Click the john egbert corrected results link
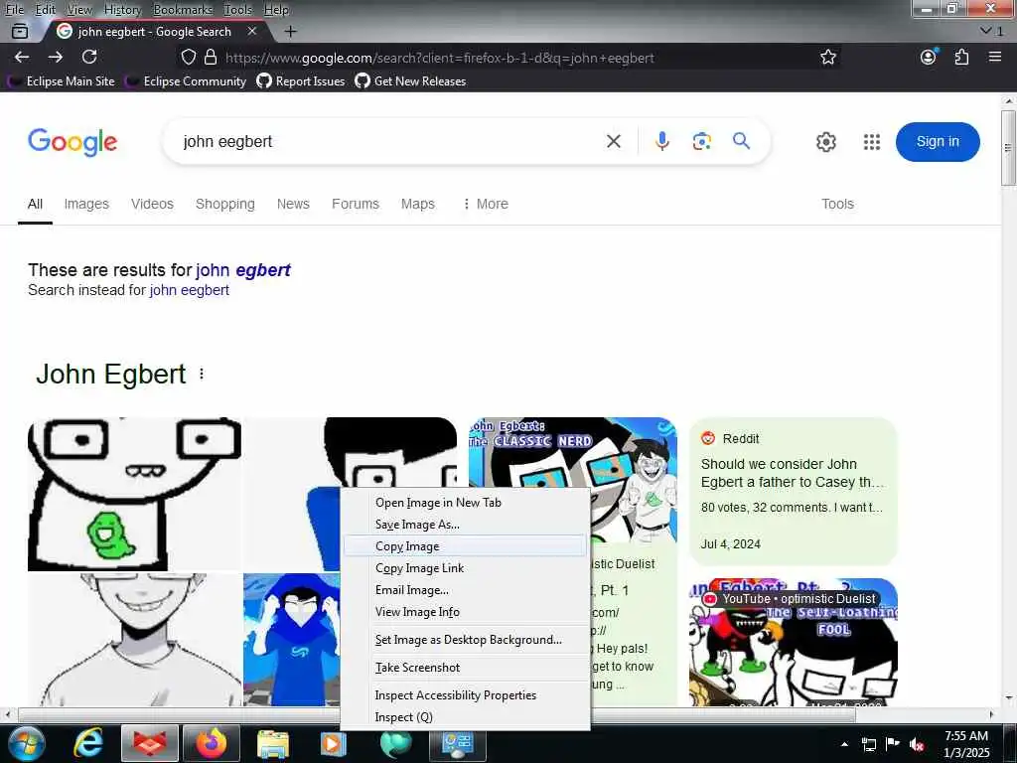This screenshot has height=763, width=1017. pos(243,270)
